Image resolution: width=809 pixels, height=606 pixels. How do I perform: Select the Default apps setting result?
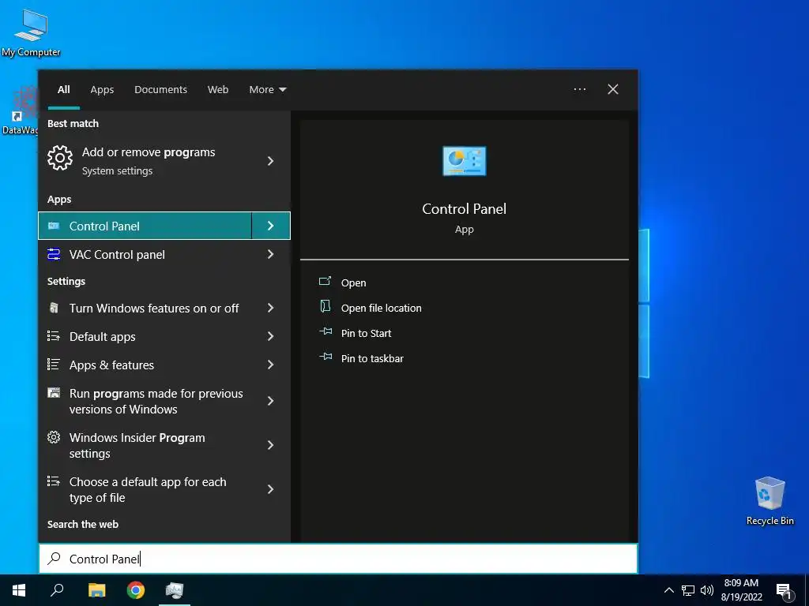click(164, 336)
